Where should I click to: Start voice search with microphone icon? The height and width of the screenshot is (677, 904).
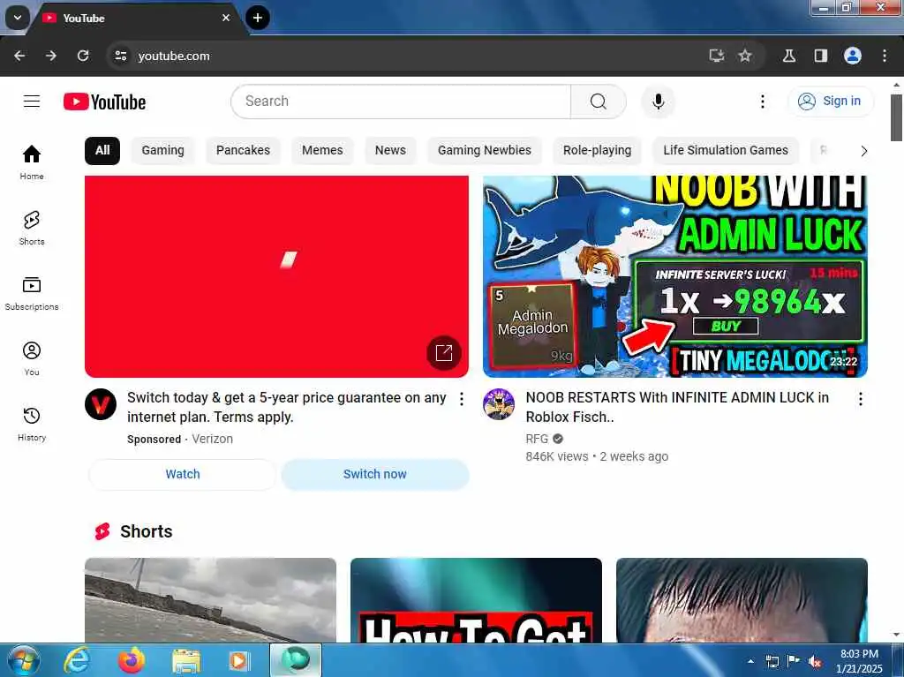coord(658,102)
